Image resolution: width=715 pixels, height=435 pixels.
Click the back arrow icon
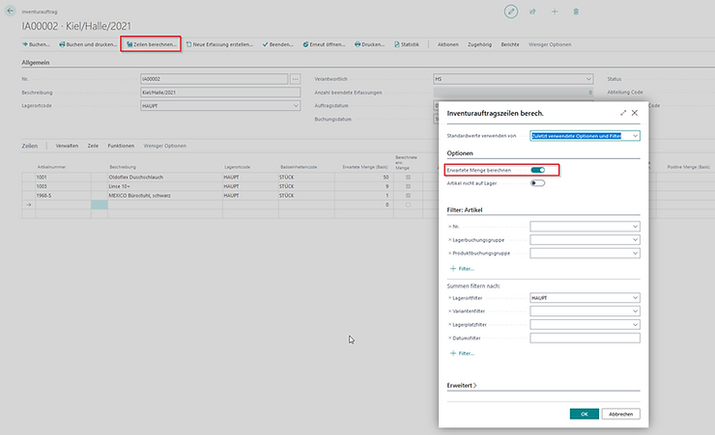11,11
